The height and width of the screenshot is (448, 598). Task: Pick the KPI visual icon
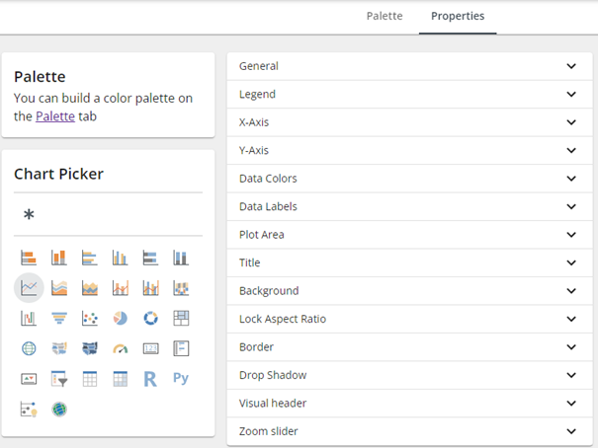[29, 379]
